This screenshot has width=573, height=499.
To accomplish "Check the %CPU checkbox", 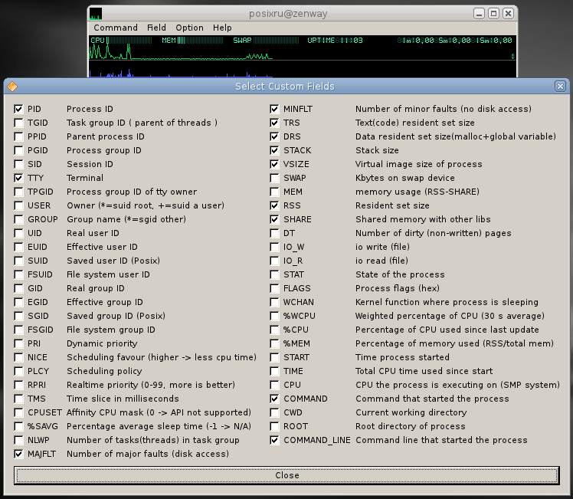I will click(x=274, y=330).
